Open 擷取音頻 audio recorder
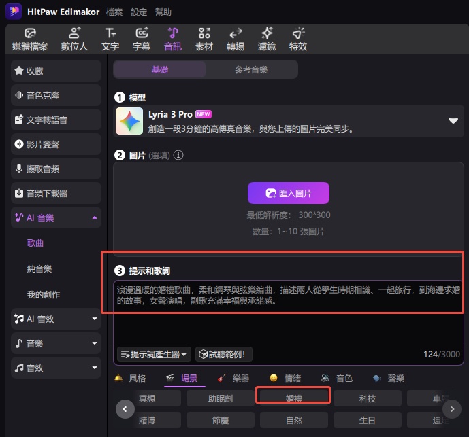The height and width of the screenshot is (437, 469). tap(56, 169)
